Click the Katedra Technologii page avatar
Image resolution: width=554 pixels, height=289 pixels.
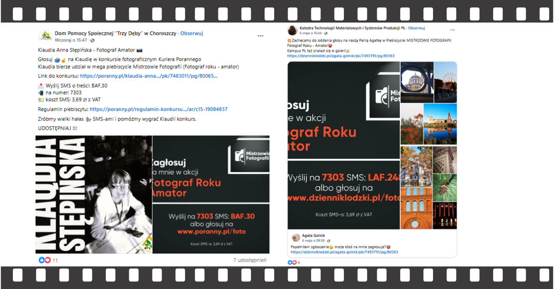pyautogui.click(x=292, y=30)
